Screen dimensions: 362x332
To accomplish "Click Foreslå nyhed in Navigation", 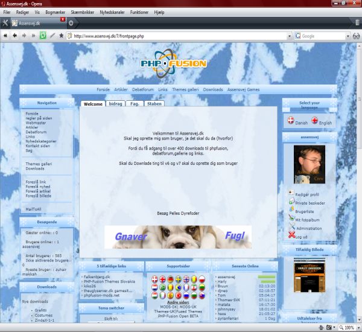I will tap(38, 187).
